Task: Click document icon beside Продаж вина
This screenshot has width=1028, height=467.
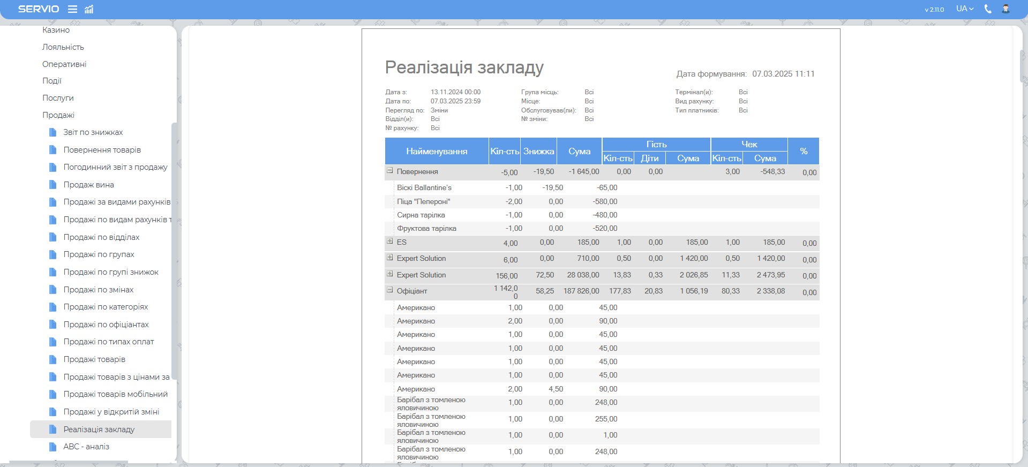Action: click(x=52, y=185)
